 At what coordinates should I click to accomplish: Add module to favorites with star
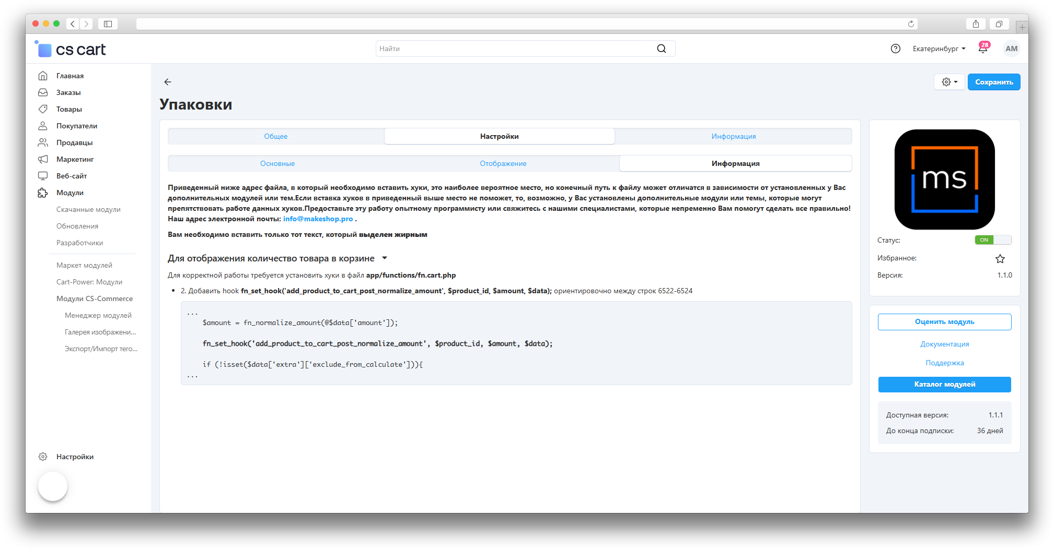click(1000, 259)
